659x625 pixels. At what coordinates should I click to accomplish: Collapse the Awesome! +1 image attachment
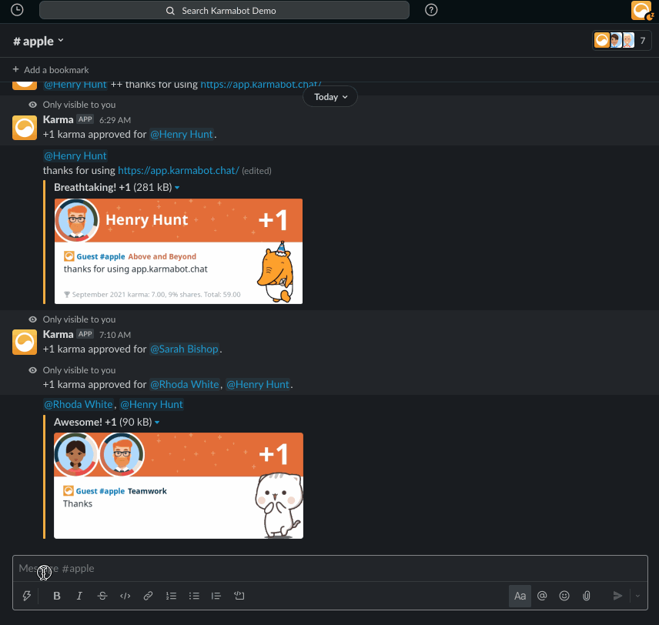[157, 423]
